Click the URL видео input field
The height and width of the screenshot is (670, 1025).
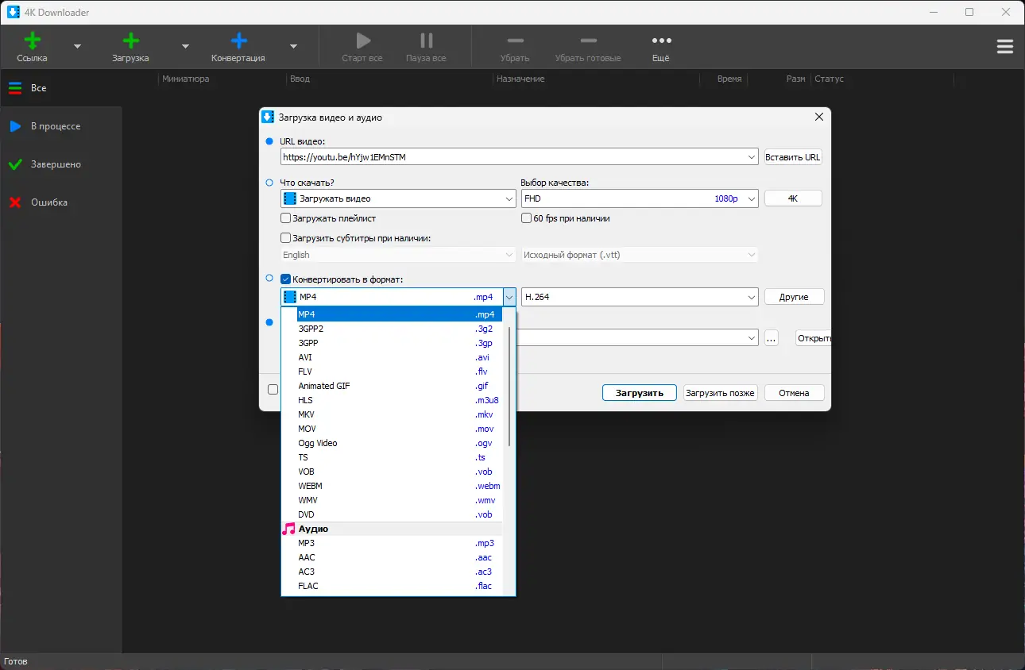coord(512,157)
